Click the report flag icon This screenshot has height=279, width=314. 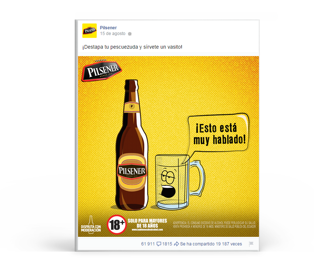pyautogui.click(x=251, y=244)
